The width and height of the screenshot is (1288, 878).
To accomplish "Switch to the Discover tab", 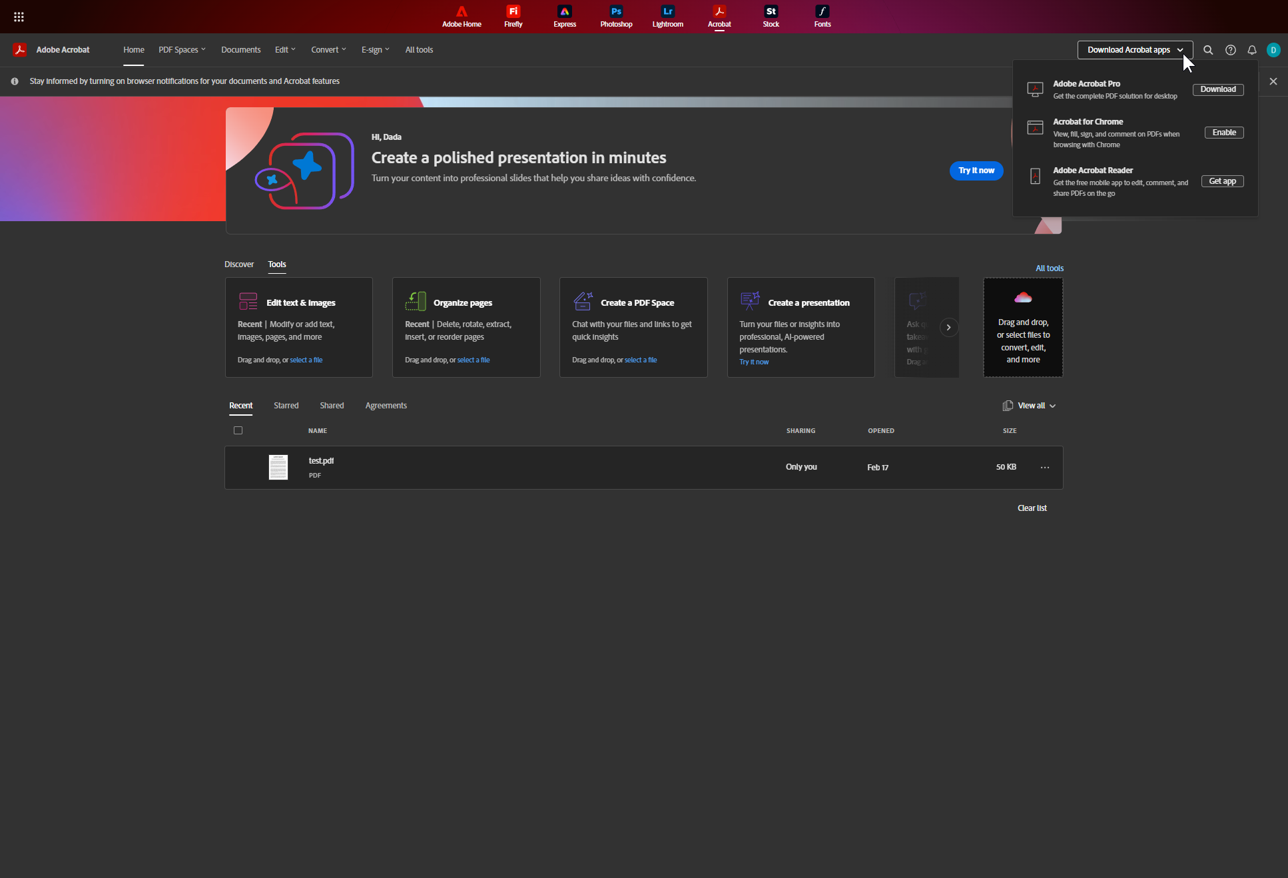I will (x=239, y=264).
